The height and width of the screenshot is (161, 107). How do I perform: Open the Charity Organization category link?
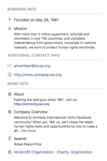coord(74,152)
